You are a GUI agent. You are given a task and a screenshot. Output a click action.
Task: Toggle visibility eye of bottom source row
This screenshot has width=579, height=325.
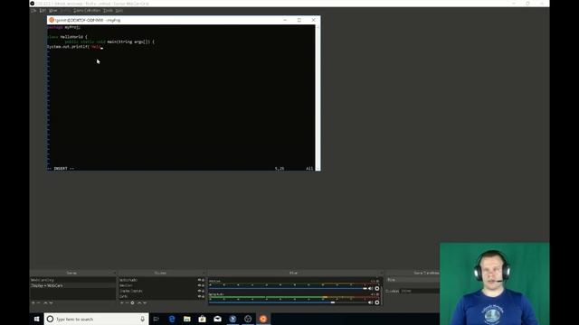coord(199,296)
